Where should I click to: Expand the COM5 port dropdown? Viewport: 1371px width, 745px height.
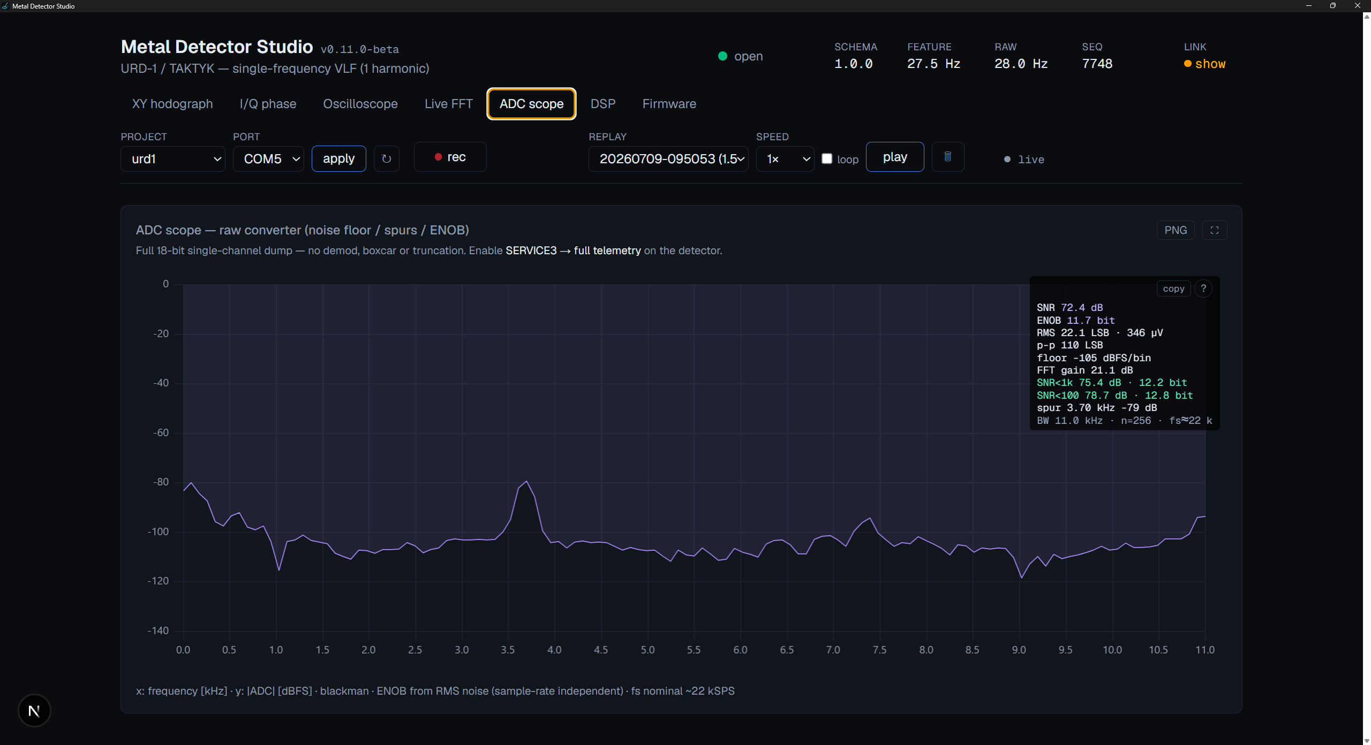coord(268,159)
